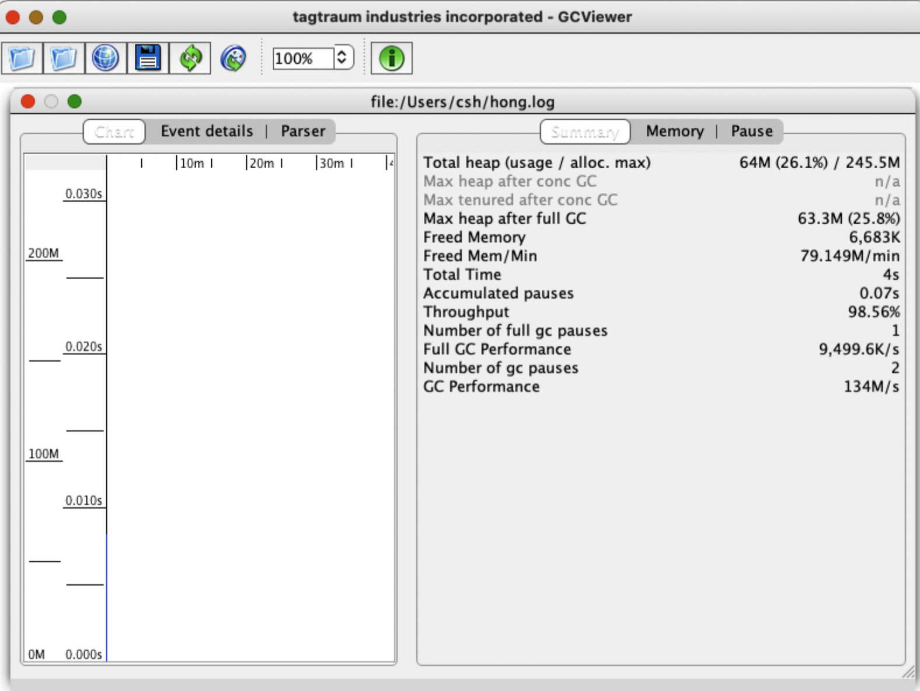Switch to the Chart tab
Viewport: 920px width, 691px height.
114,131
